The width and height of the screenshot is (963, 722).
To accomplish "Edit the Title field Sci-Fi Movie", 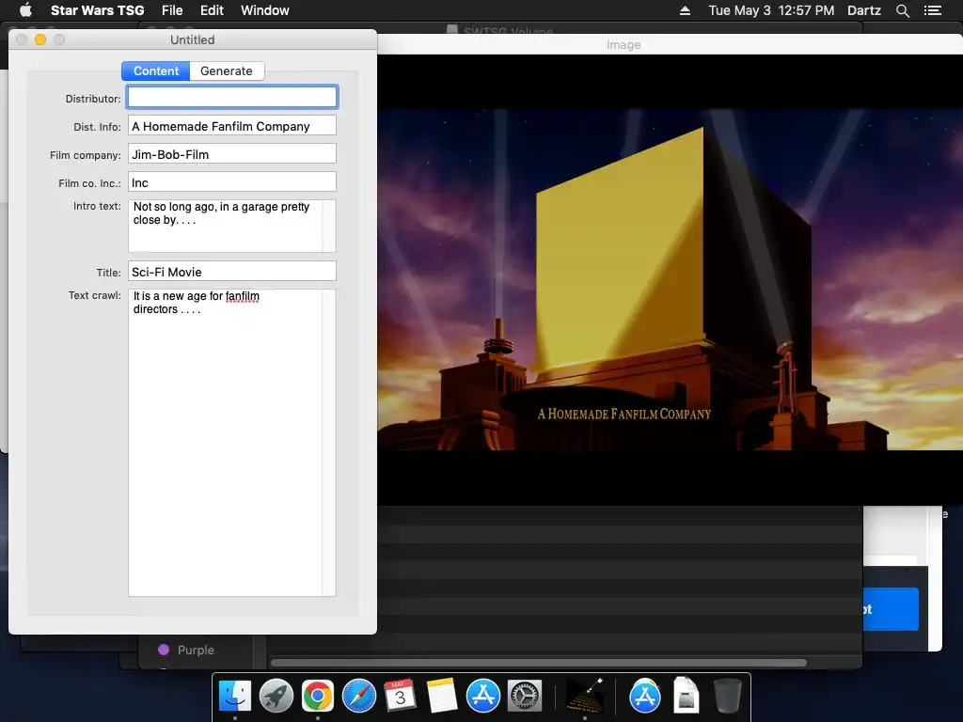I will point(232,272).
